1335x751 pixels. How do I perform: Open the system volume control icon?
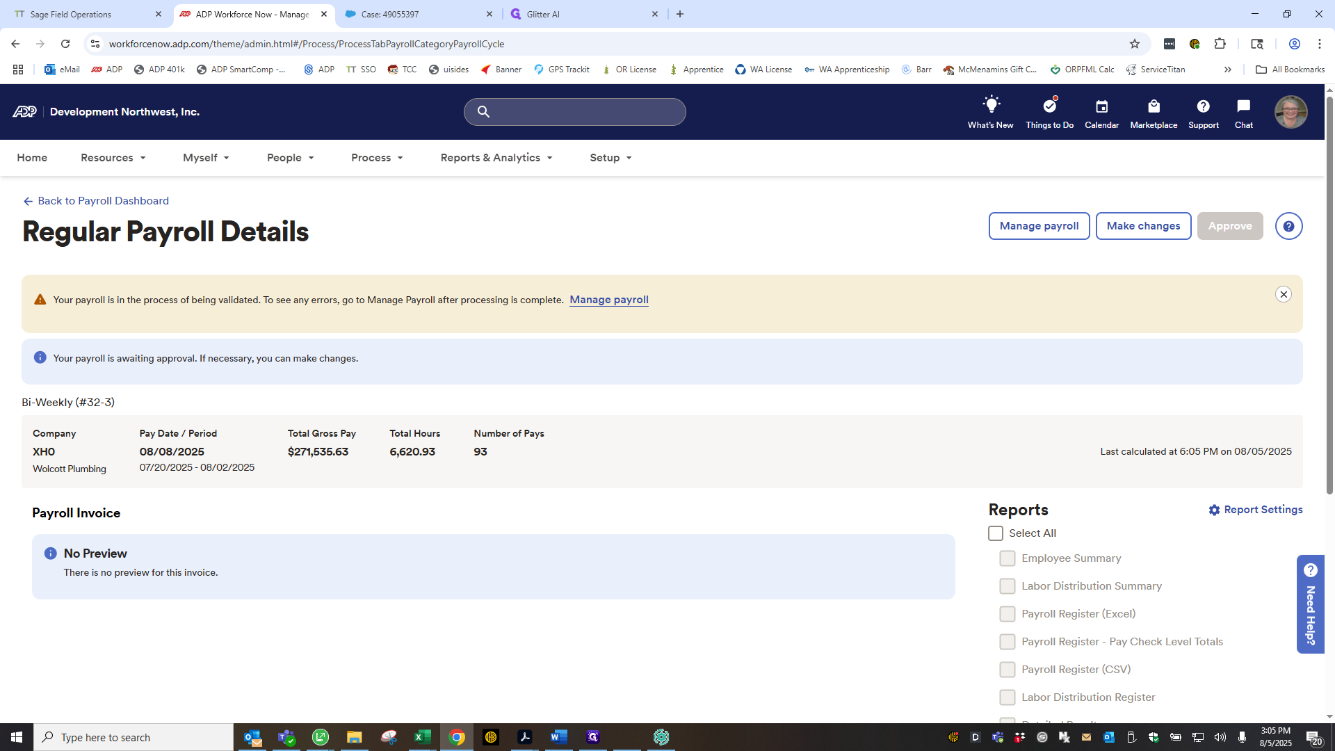click(1220, 737)
